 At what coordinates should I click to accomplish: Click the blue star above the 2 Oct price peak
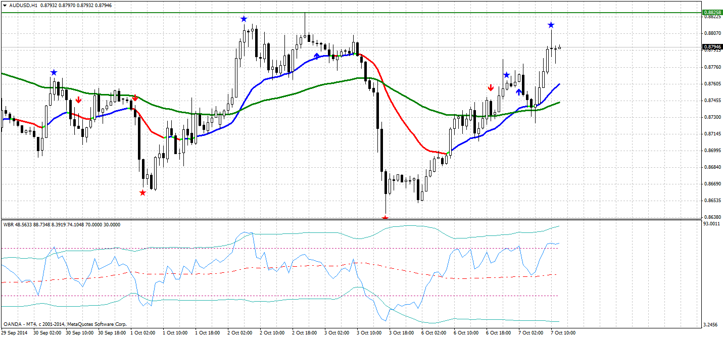pos(244,18)
